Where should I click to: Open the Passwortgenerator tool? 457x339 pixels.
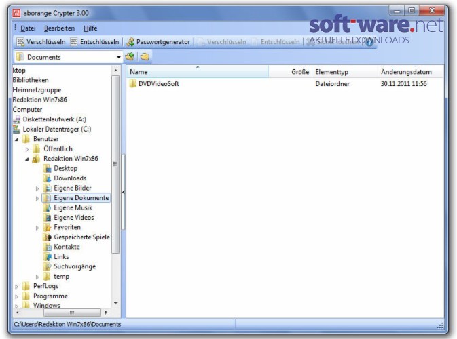tap(158, 42)
